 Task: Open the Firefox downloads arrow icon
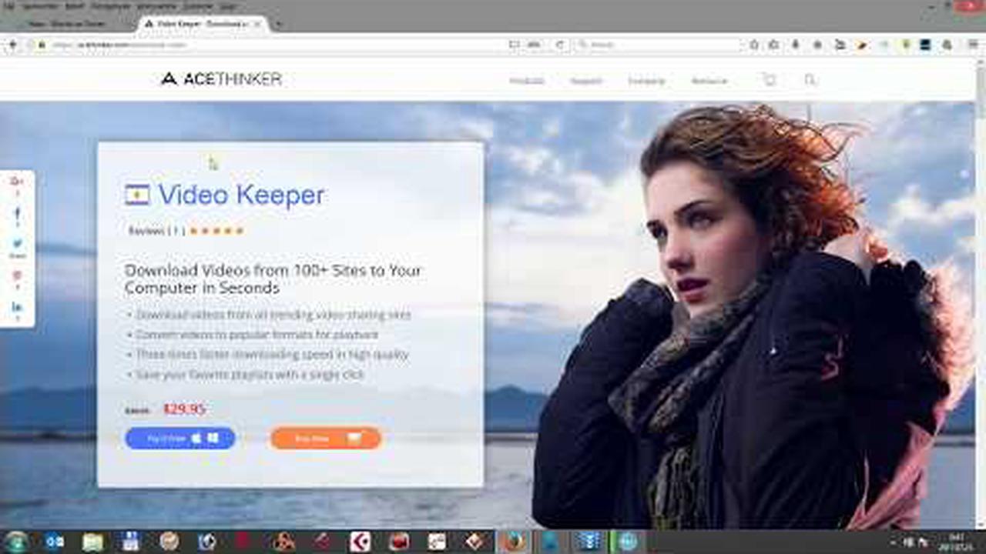796,45
